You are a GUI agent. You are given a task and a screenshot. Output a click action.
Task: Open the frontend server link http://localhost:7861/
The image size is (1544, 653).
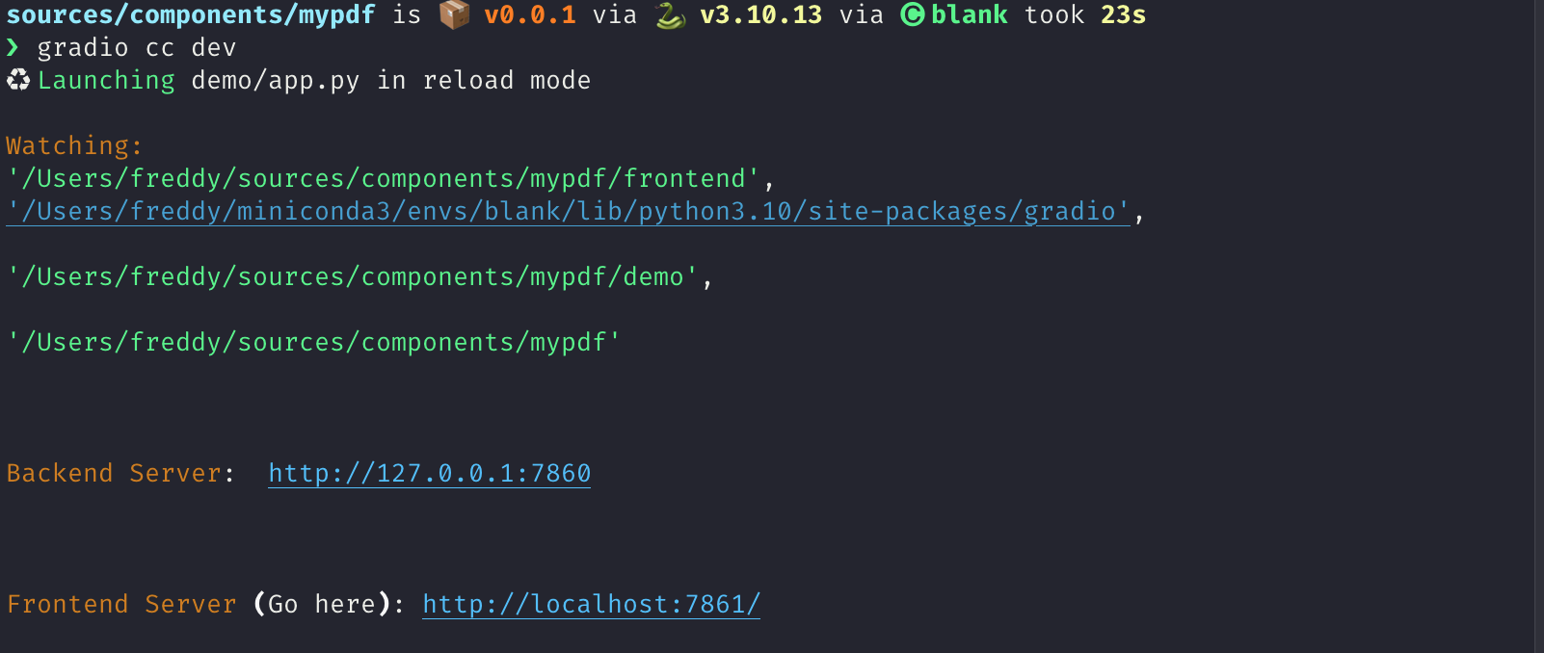click(591, 604)
